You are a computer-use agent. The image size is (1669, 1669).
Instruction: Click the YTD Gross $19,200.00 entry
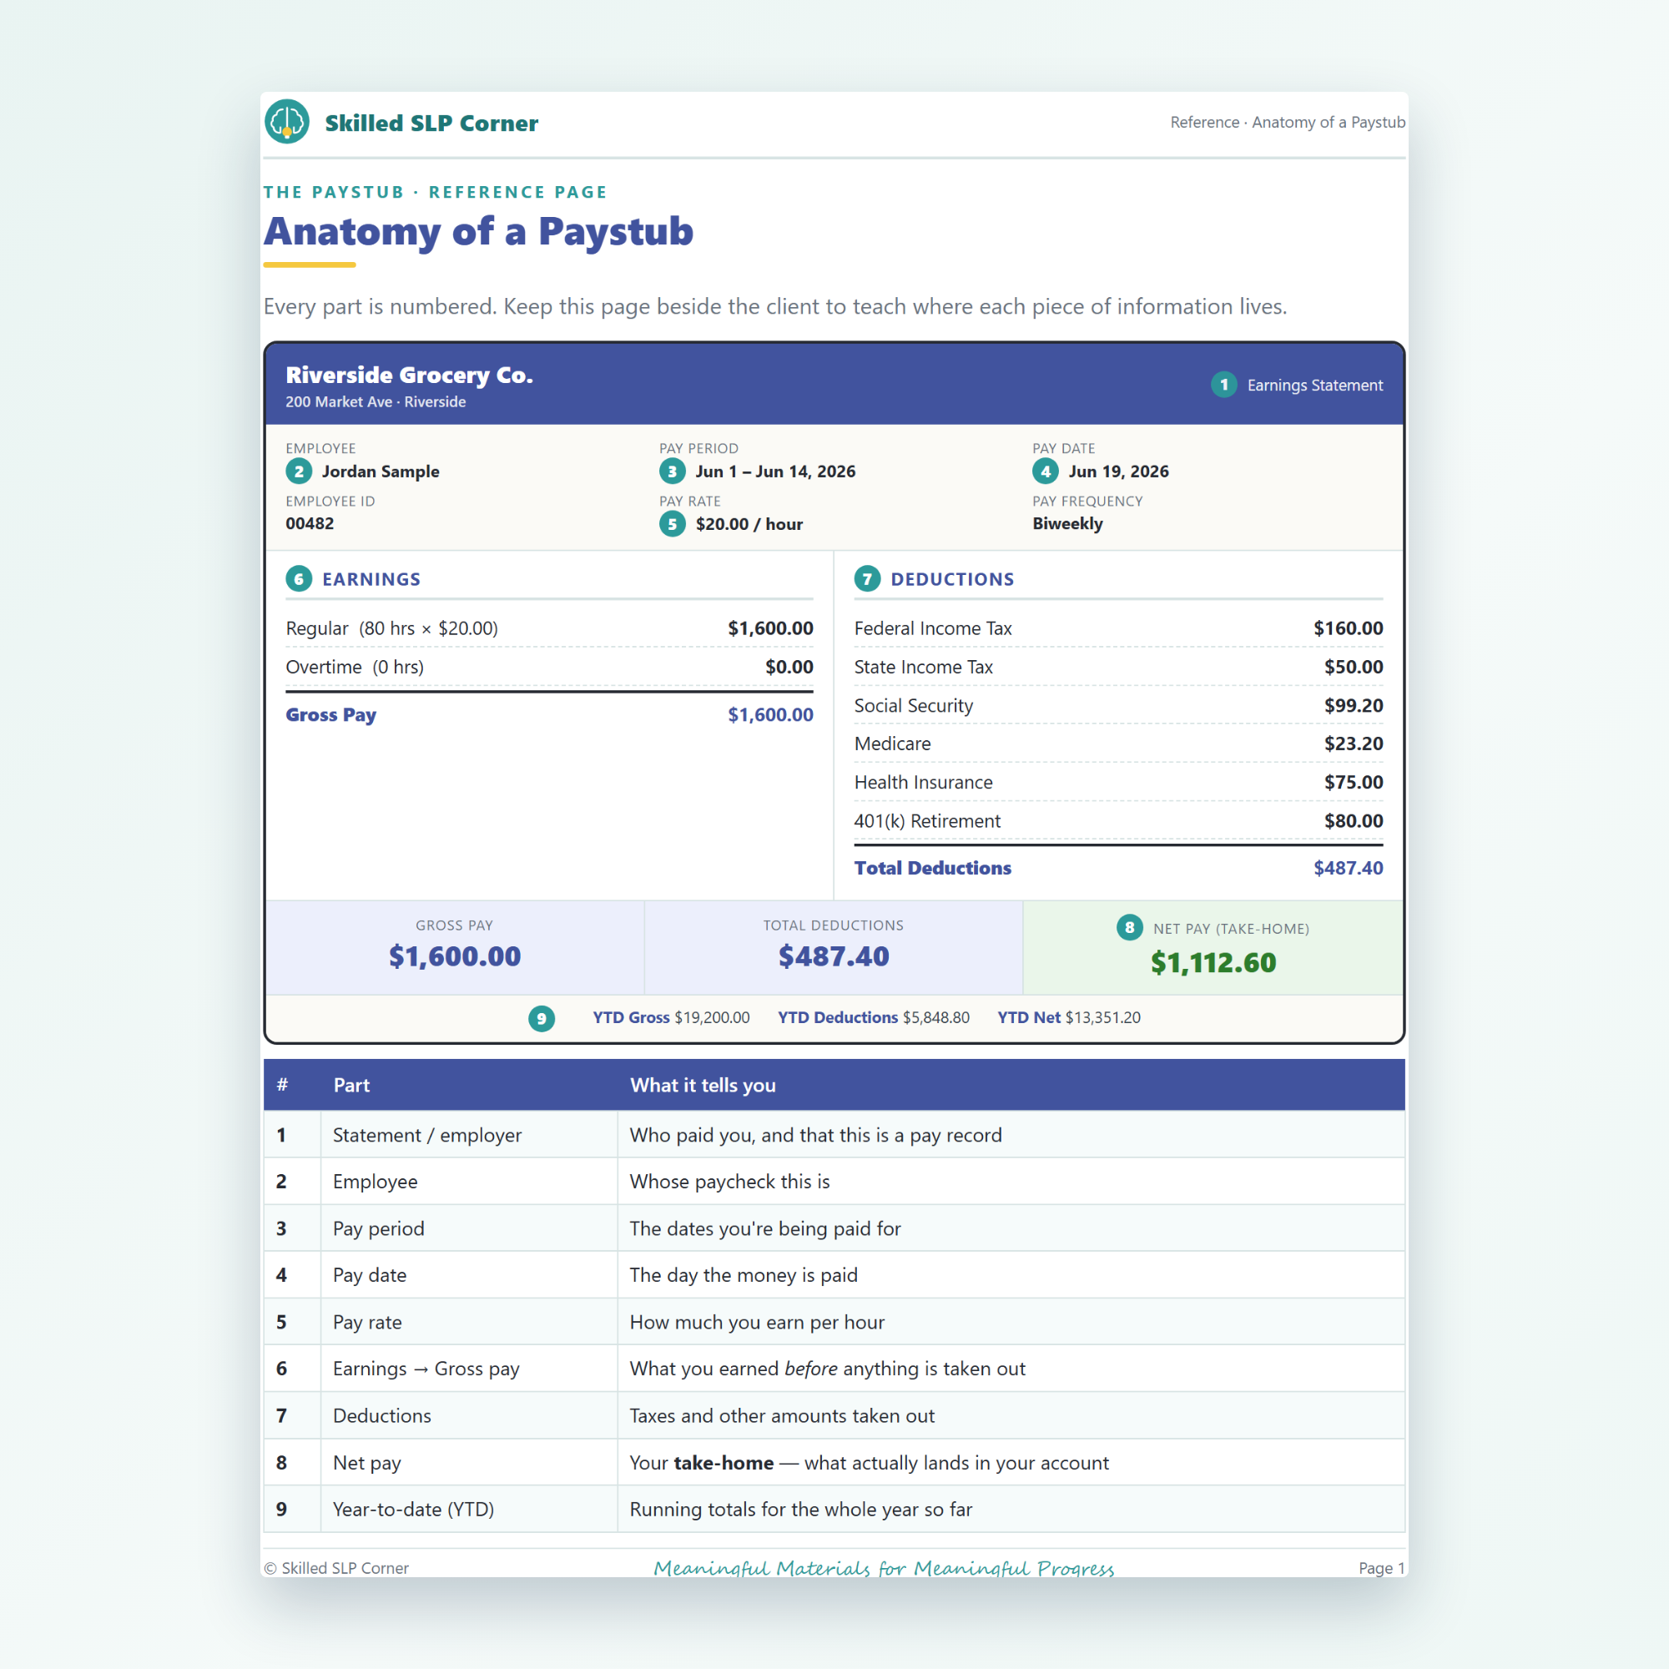(671, 1017)
